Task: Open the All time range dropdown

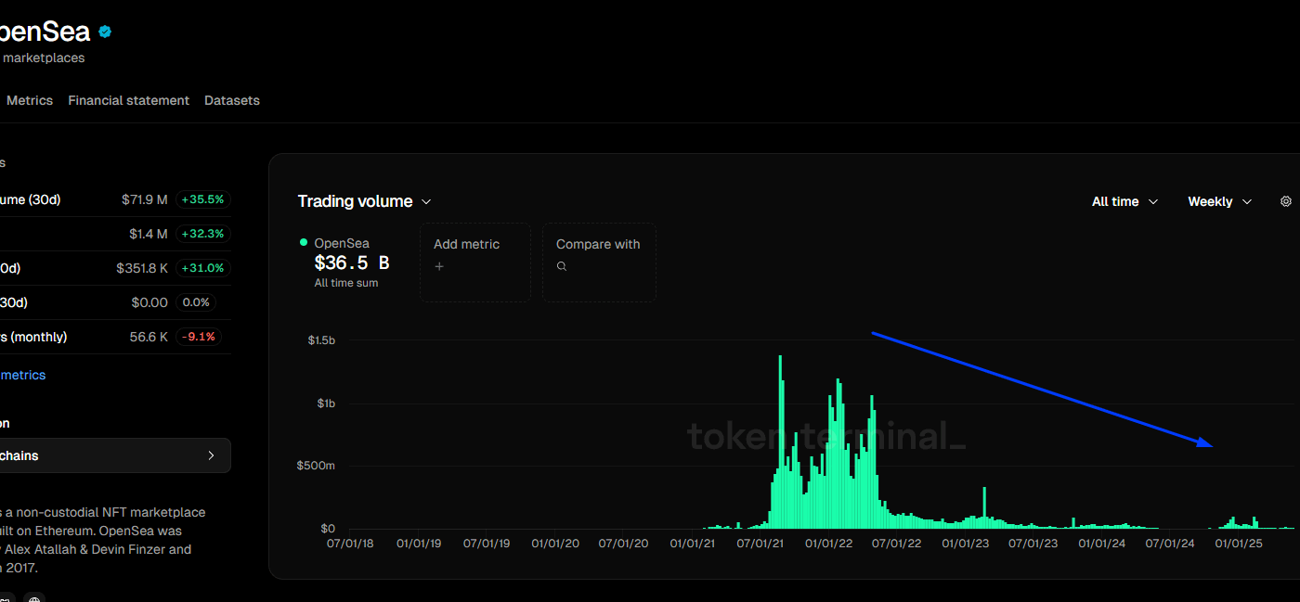Action: click(1124, 201)
